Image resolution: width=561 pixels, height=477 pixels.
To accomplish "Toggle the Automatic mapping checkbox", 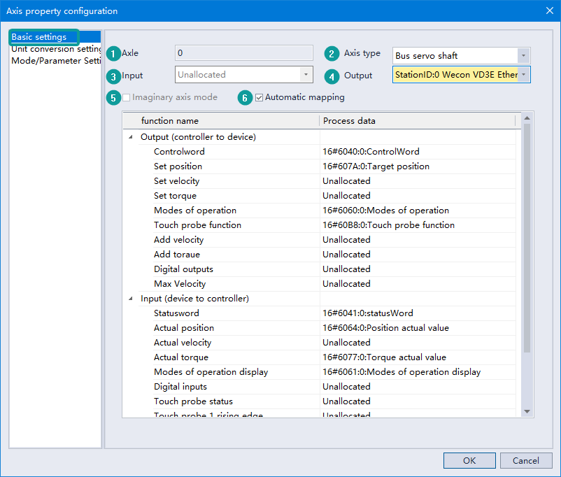I will 260,98.
